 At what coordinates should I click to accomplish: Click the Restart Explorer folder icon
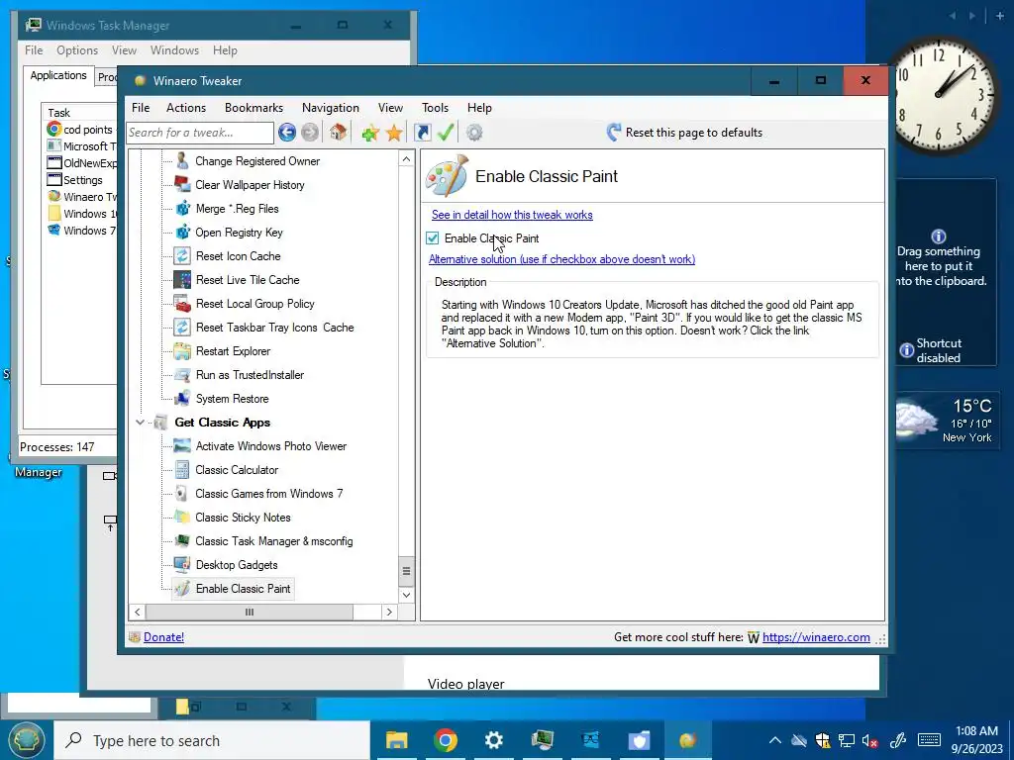pos(182,351)
